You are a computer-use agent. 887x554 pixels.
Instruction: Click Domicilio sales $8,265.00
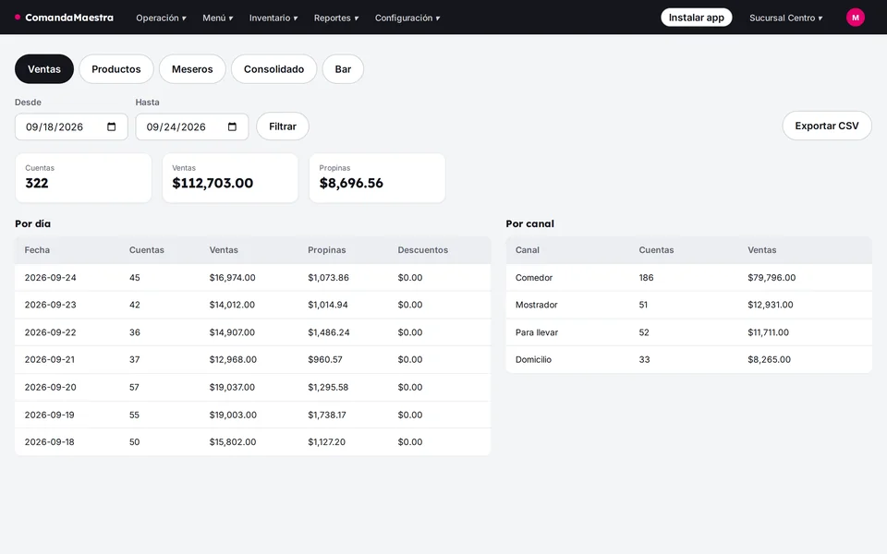pos(769,359)
